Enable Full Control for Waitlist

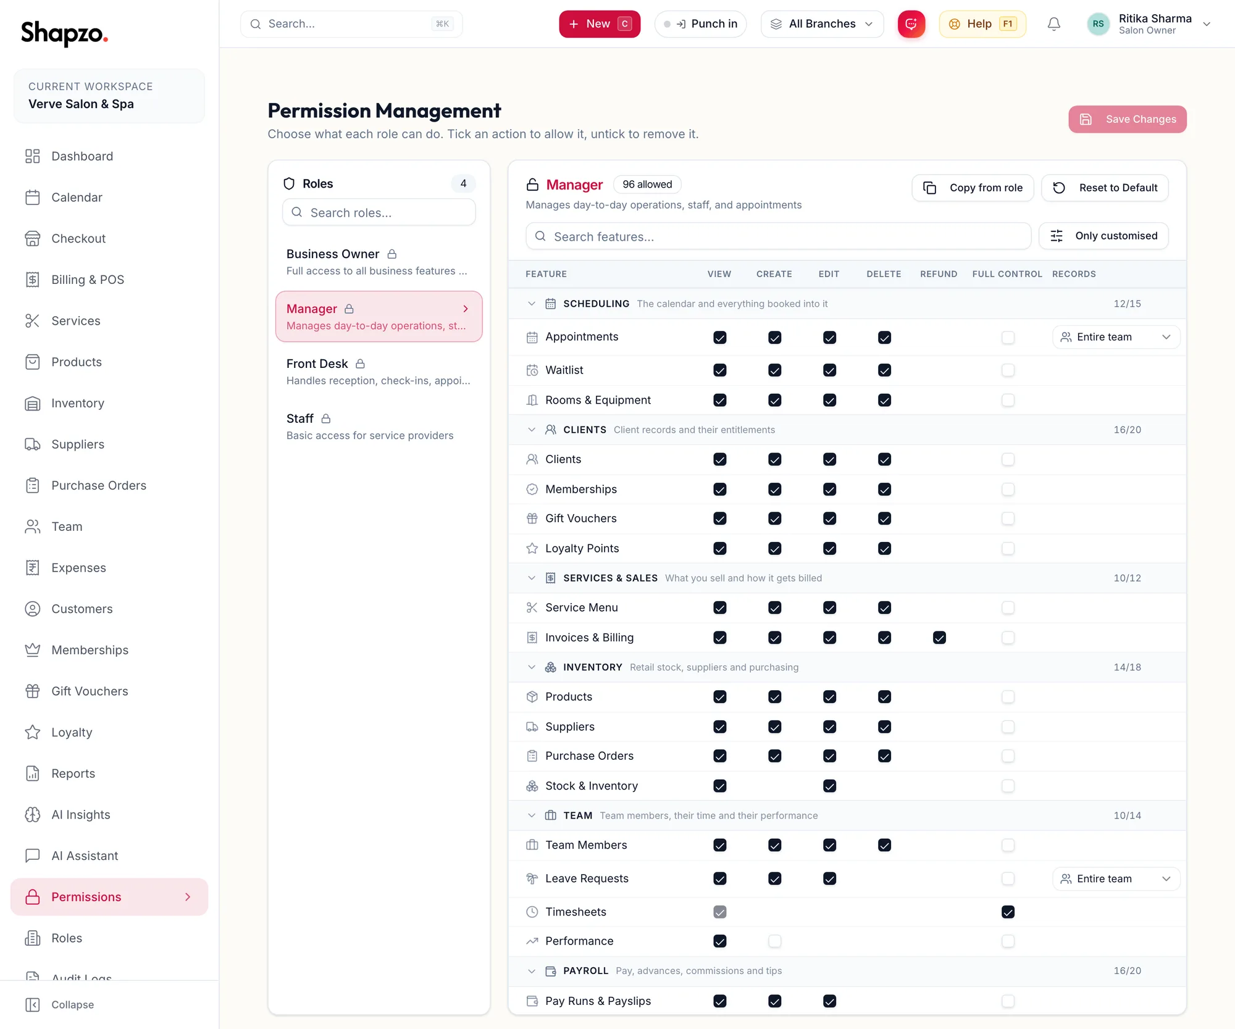tap(1008, 370)
